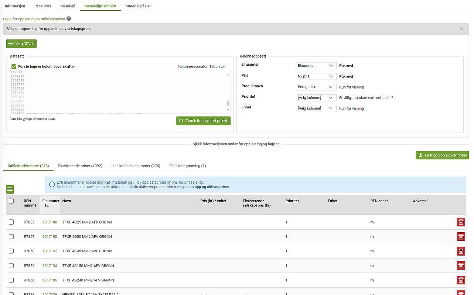The image size is (474, 295).
Task: Open 'Feil i datagrunnlag (1)' tab
Action: (188, 166)
